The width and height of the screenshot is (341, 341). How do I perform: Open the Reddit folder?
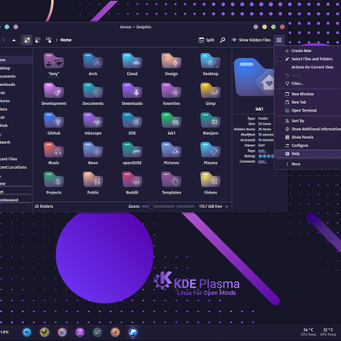[132, 183]
